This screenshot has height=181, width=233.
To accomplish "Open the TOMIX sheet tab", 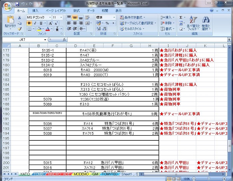I will [38, 174].
